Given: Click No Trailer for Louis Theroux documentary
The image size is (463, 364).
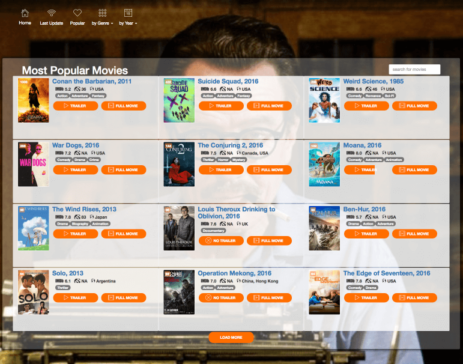Looking at the screenshot, I should [x=221, y=241].
